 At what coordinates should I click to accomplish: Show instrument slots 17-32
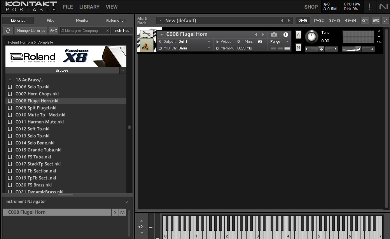coord(318,20)
